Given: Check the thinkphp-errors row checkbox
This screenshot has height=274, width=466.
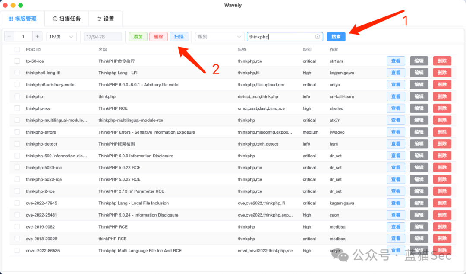Looking at the screenshot, I should (x=17, y=132).
